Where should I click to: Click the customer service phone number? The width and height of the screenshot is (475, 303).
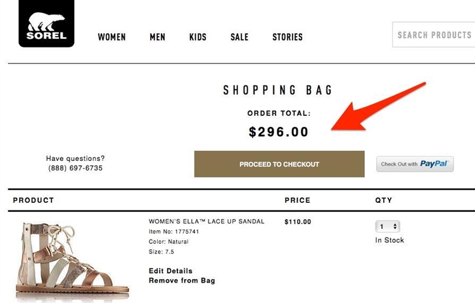pyautogui.click(x=75, y=168)
